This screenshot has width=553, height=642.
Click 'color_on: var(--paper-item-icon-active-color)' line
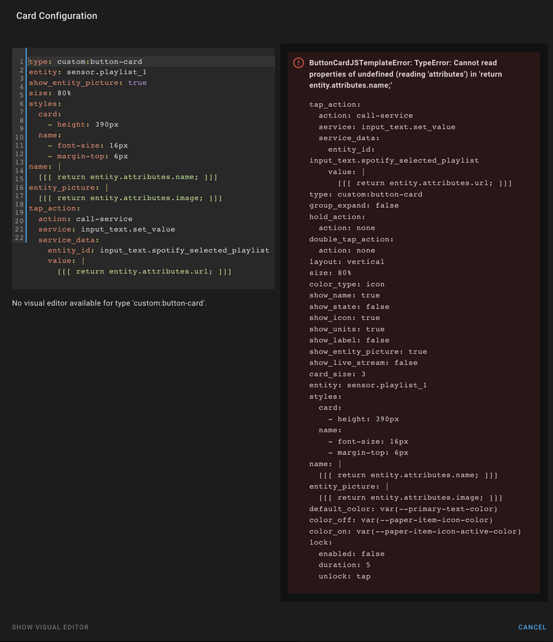point(415,531)
